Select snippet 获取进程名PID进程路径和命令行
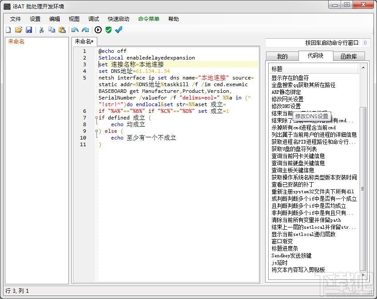This screenshot has width=377, height=299. (x=314, y=142)
